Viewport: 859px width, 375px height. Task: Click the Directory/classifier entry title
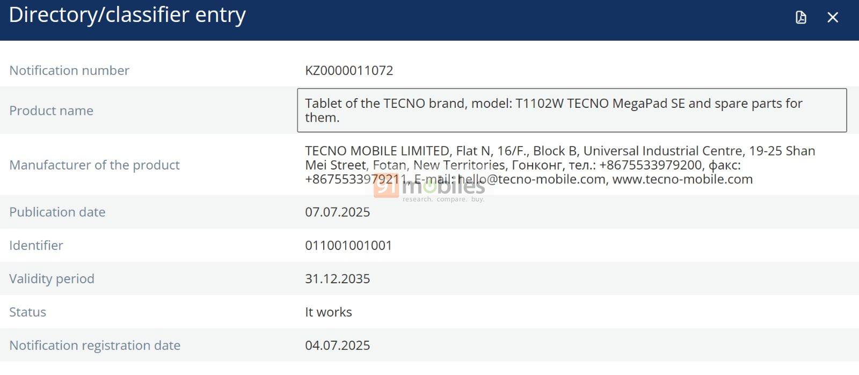(x=127, y=15)
